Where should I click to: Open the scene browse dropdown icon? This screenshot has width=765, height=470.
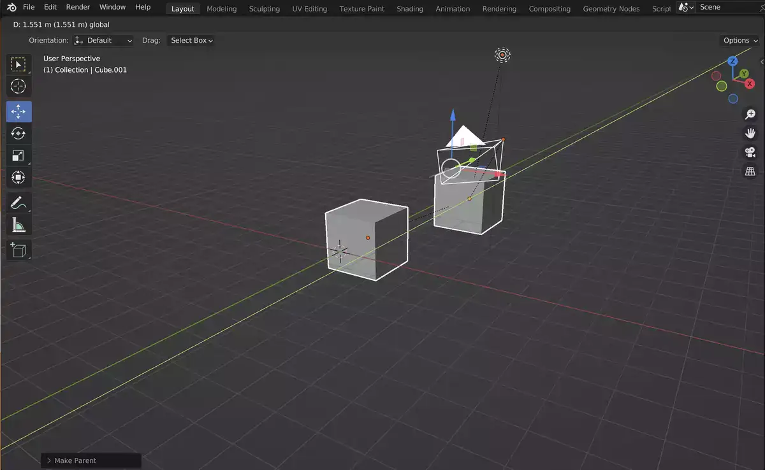pyautogui.click(x=686, y=7)
